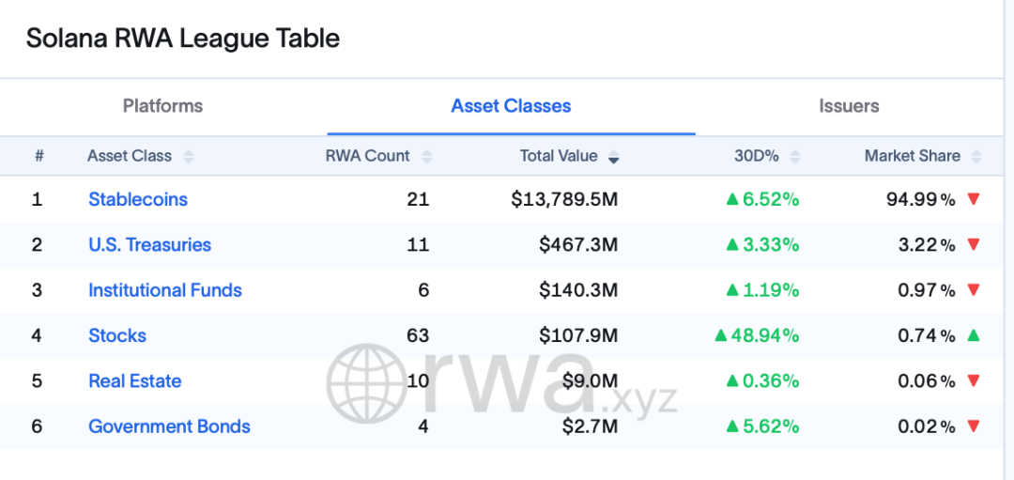Open the Stocks asset class
The width and height of the screenshot is (1014, 480).
pyautogui.click(x=117, y=335)
